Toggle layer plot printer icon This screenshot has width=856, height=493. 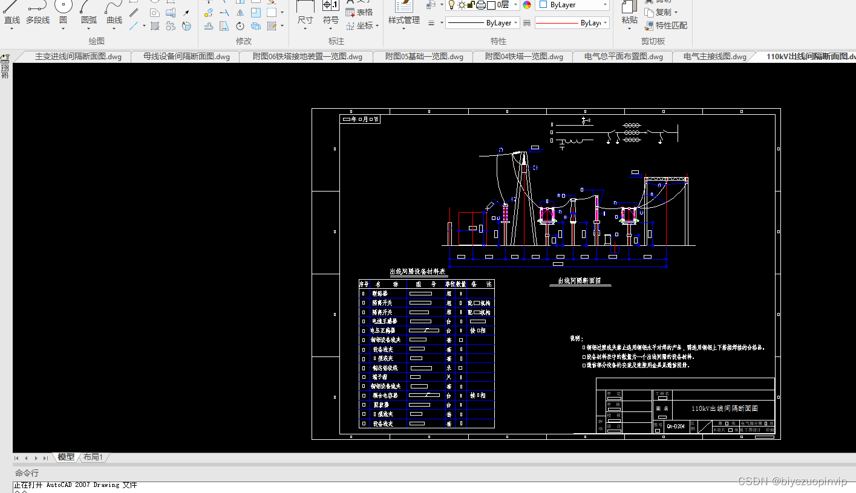click(x=480, y=5)
